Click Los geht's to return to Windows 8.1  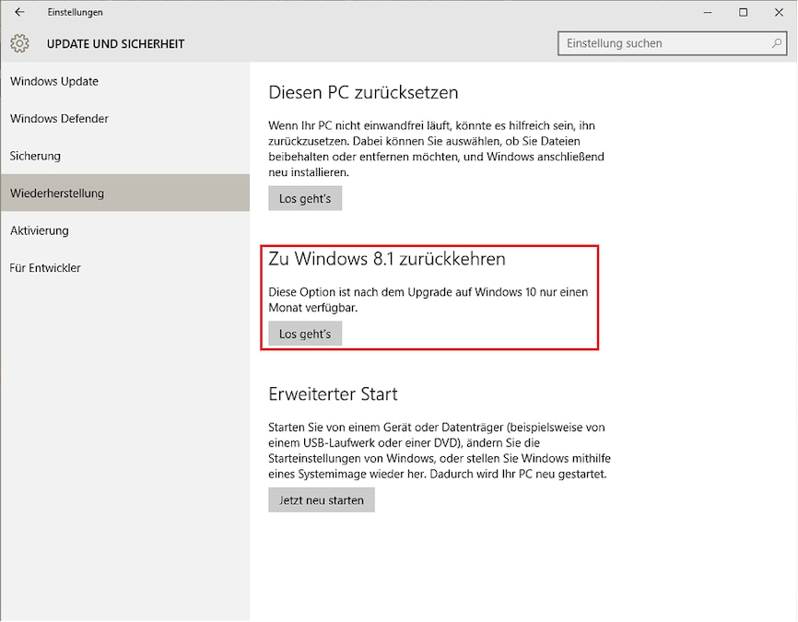point(305,334)
